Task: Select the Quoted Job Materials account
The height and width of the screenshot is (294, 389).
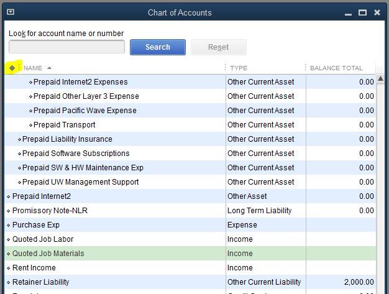Action: pyautogui.click(x=48, y=254)
